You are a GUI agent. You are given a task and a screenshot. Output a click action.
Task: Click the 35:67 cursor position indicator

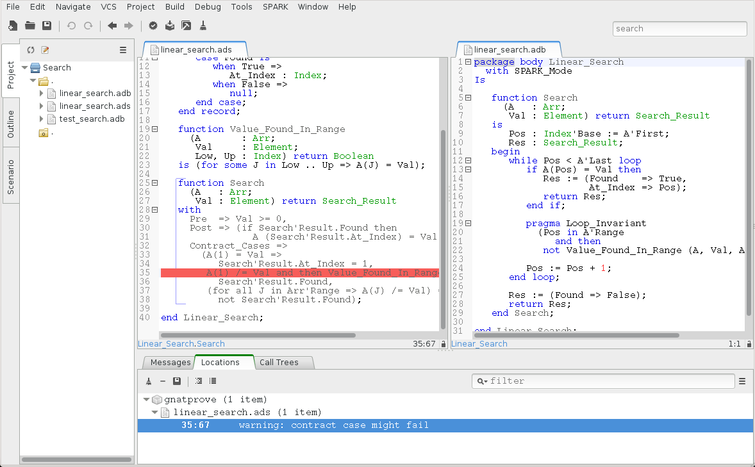click(424, 344)
